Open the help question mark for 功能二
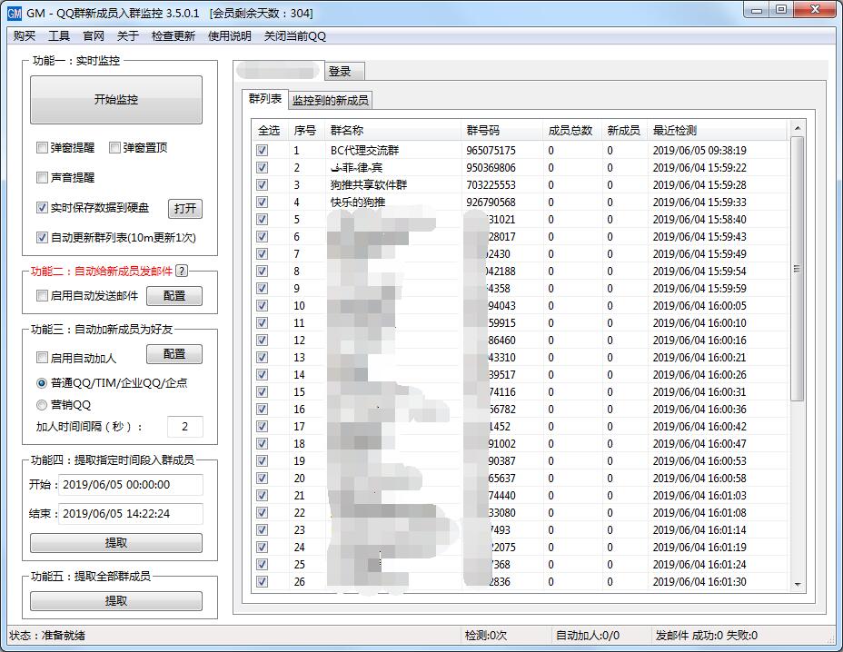This screenshot has height=652, width=843. pyautogui.click(x=183, y=271)
